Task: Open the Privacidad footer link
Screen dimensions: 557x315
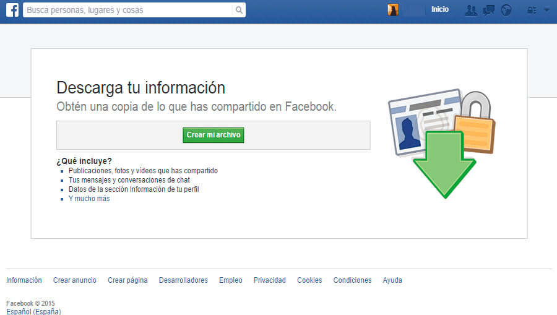Action: click(x=270, y=280)
